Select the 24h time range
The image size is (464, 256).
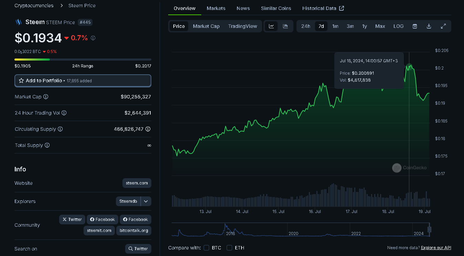(x=306, y=26)
